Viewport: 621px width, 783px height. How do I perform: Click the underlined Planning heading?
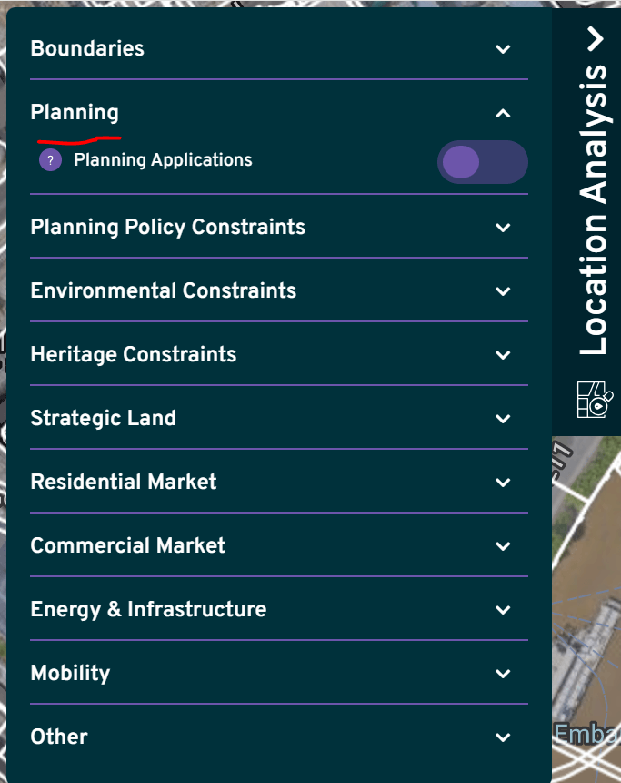point(74,113)
